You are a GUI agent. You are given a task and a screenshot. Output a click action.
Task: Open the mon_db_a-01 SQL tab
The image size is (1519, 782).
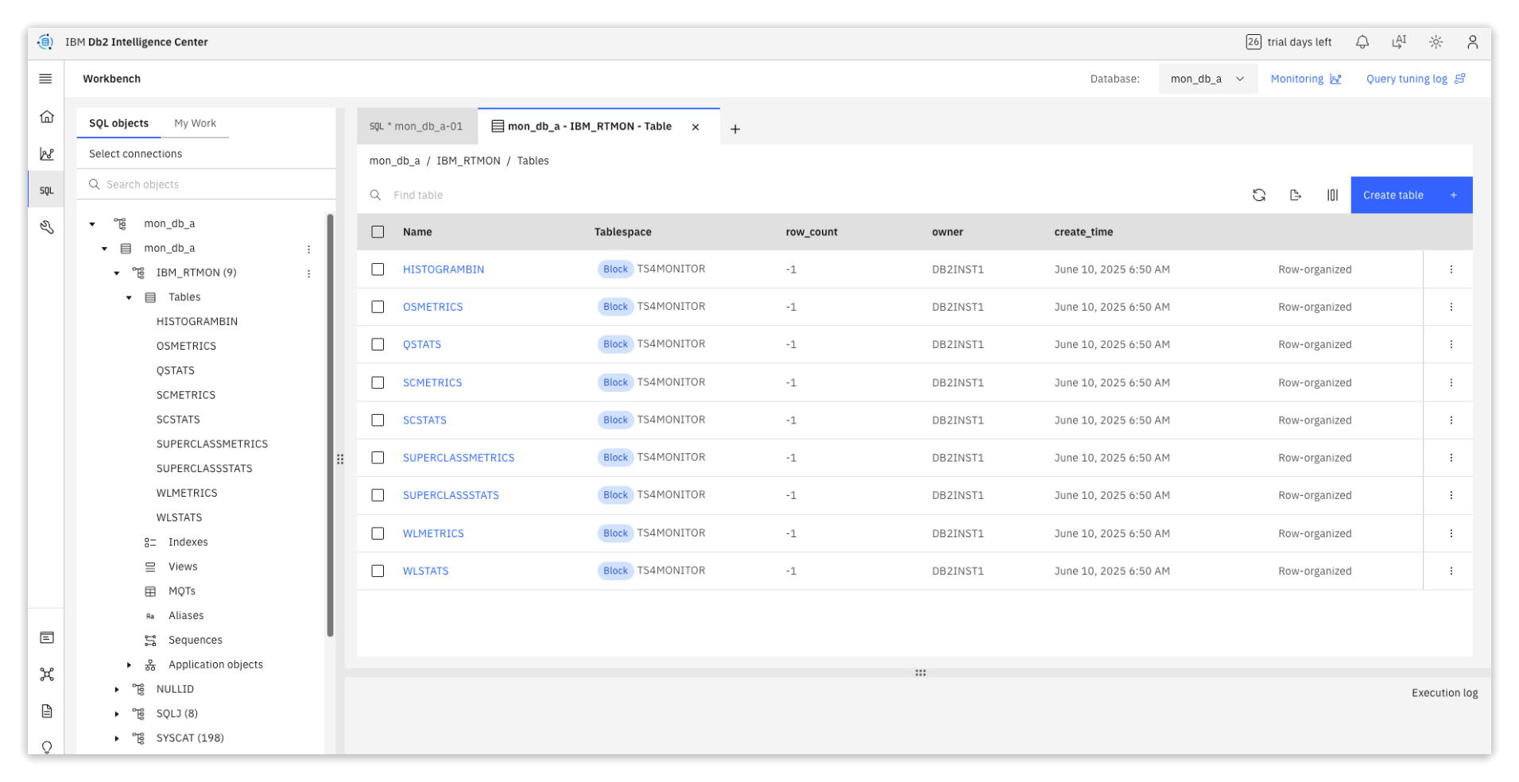pos(417,126)
